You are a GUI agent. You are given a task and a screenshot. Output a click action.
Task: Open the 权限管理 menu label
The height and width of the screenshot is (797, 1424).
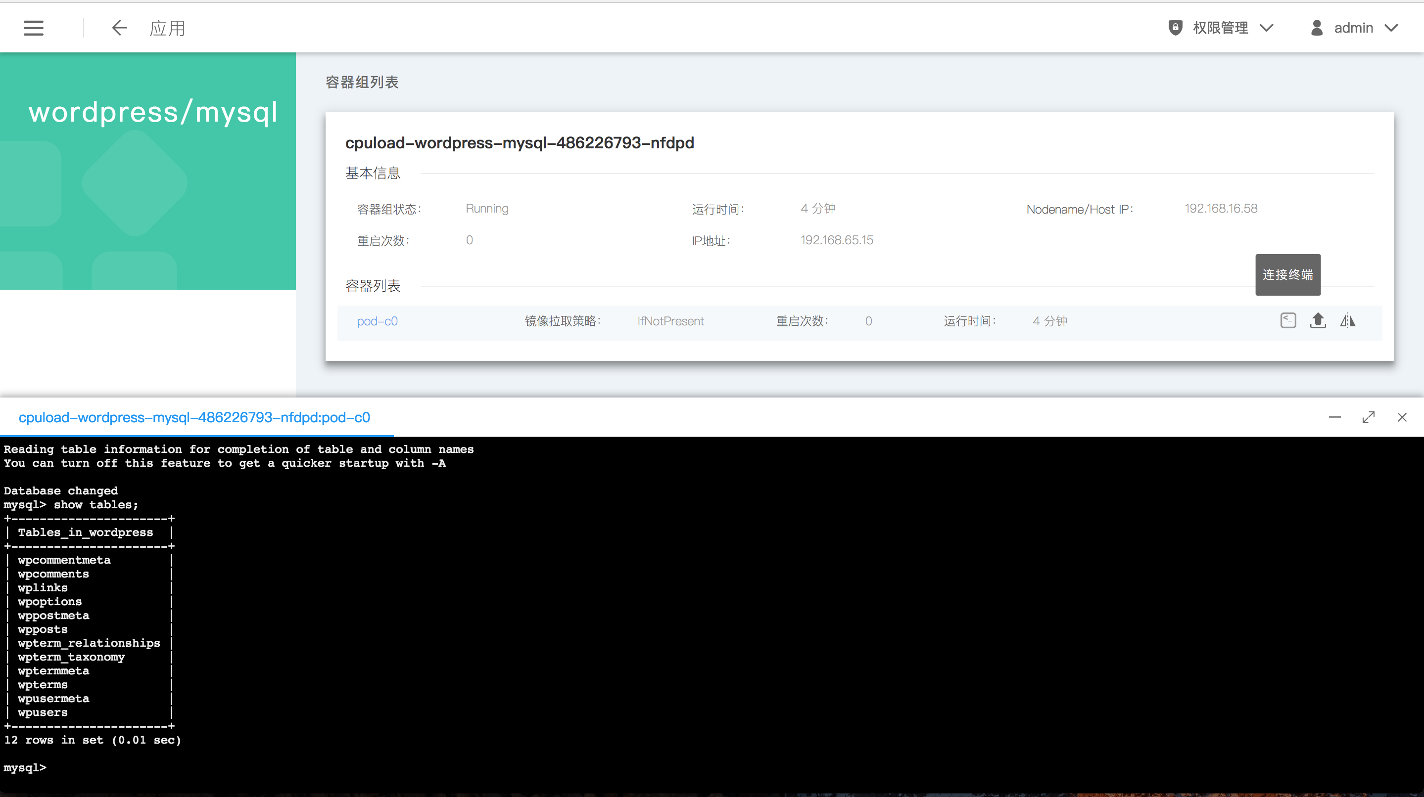click(1220, 28)
